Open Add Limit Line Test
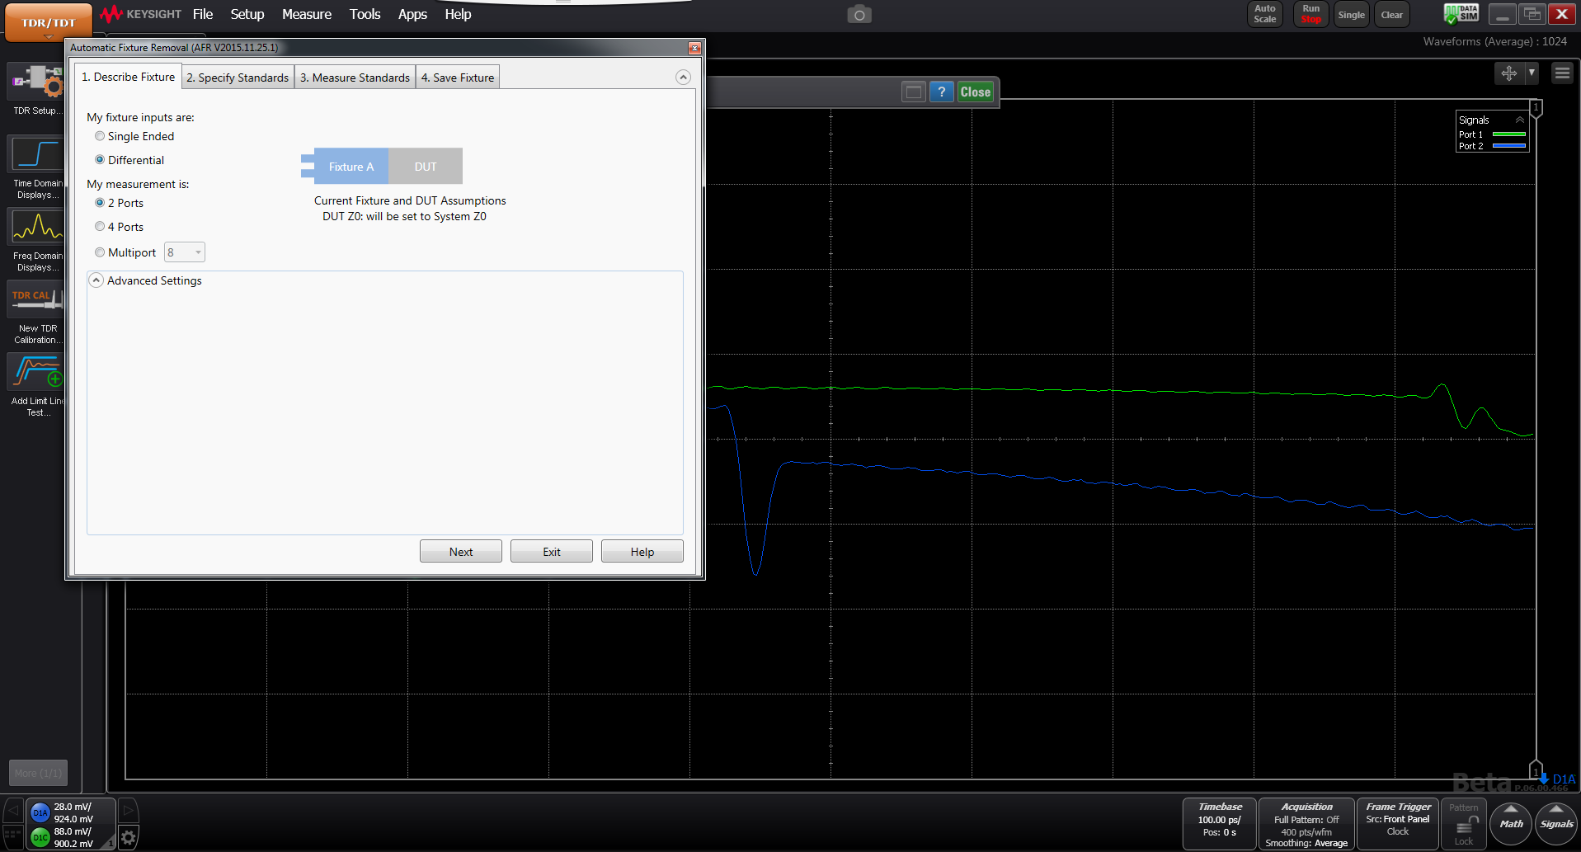Image resolution: width=1581 pixels, height=852 pixels. 36,372
